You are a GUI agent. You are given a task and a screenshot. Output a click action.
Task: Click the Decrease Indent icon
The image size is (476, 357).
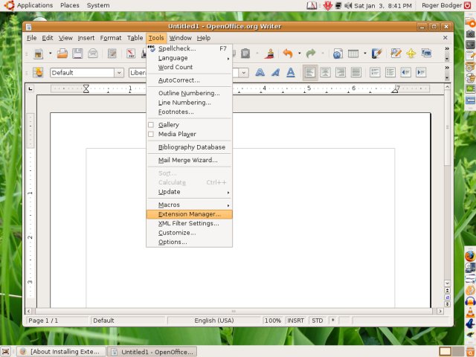406,73
